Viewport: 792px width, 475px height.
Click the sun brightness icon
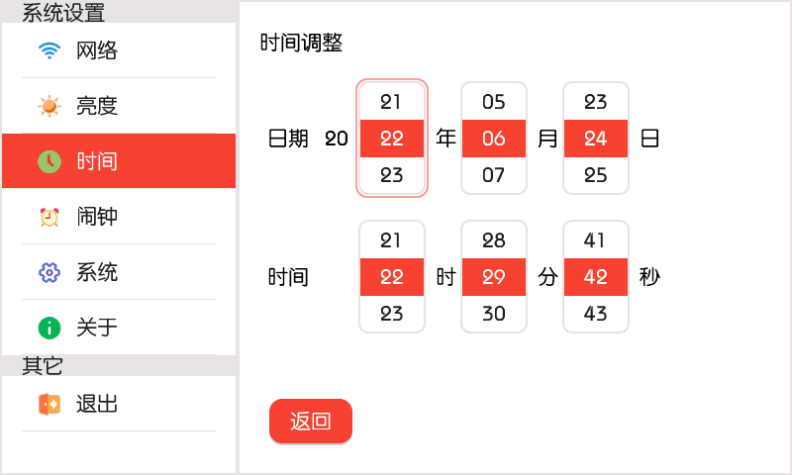tap(49, 106)
